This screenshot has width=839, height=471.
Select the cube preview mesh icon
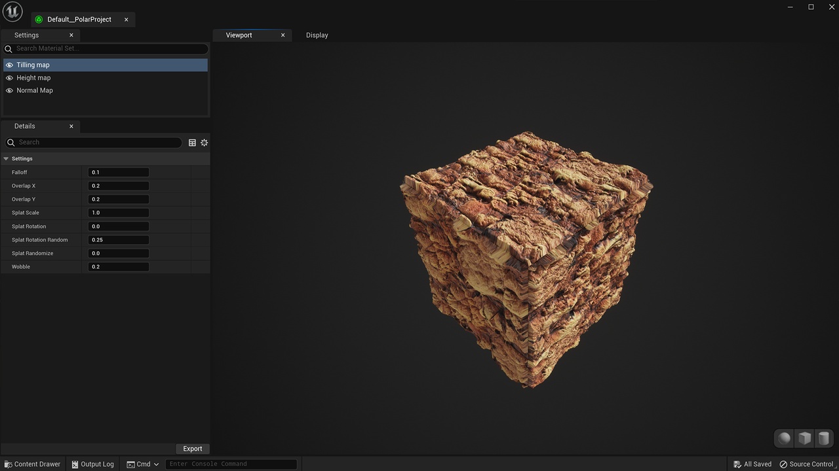804,438
